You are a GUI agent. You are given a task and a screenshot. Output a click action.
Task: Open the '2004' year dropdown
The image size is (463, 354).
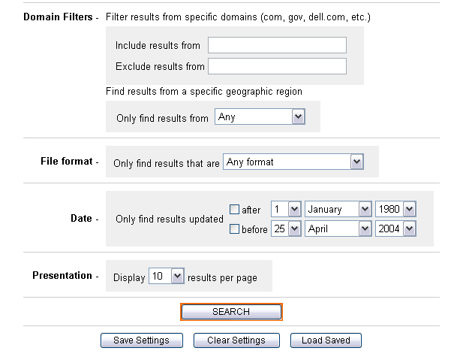(395, 229)
